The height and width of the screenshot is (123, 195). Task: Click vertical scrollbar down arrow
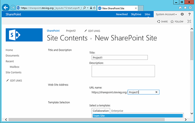point(192,114)
